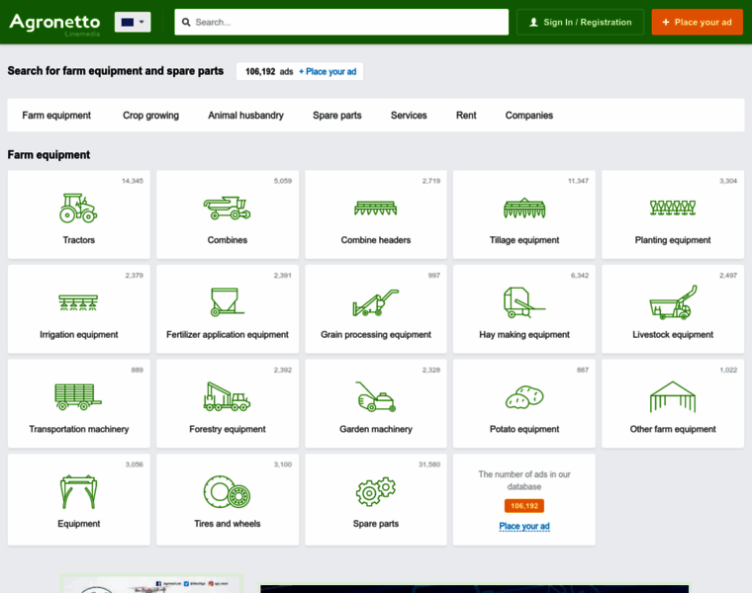The width and height of the screenshot is (752, 593).
Task: Open the Animal husbandry menu
Action: tap(245, 116)
